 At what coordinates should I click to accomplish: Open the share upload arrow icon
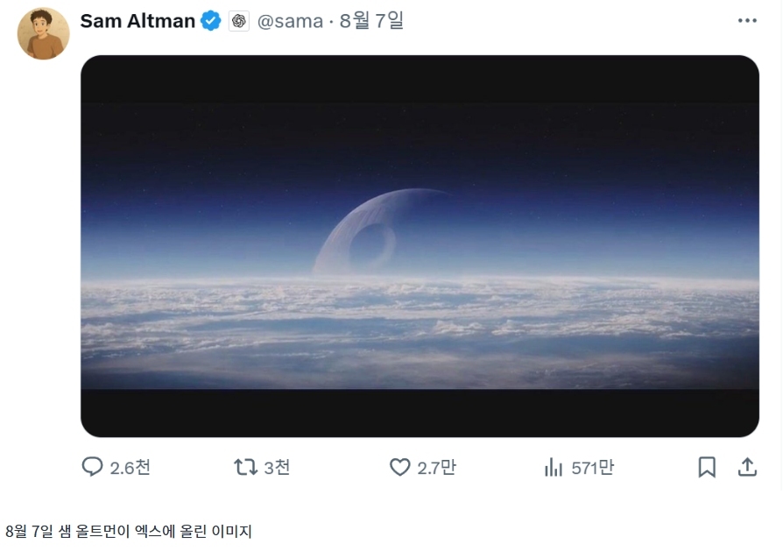click(747, 467)
